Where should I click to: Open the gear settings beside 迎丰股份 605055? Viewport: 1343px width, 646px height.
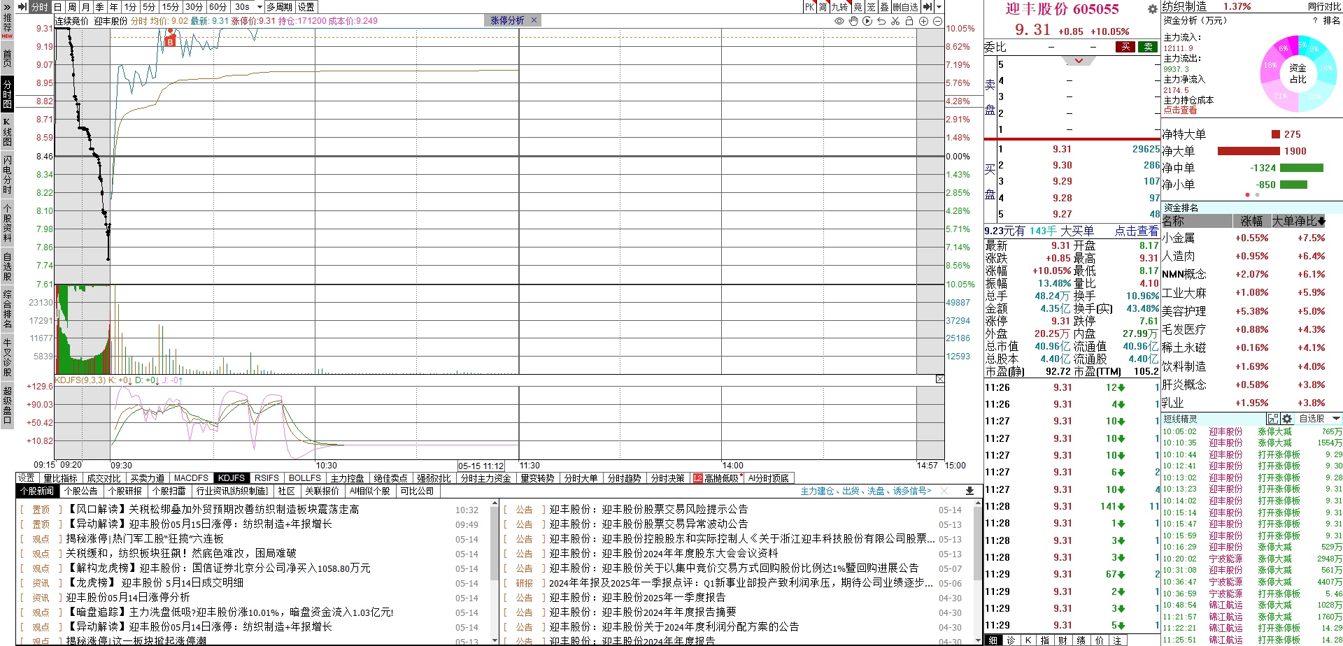(1152, 9)
